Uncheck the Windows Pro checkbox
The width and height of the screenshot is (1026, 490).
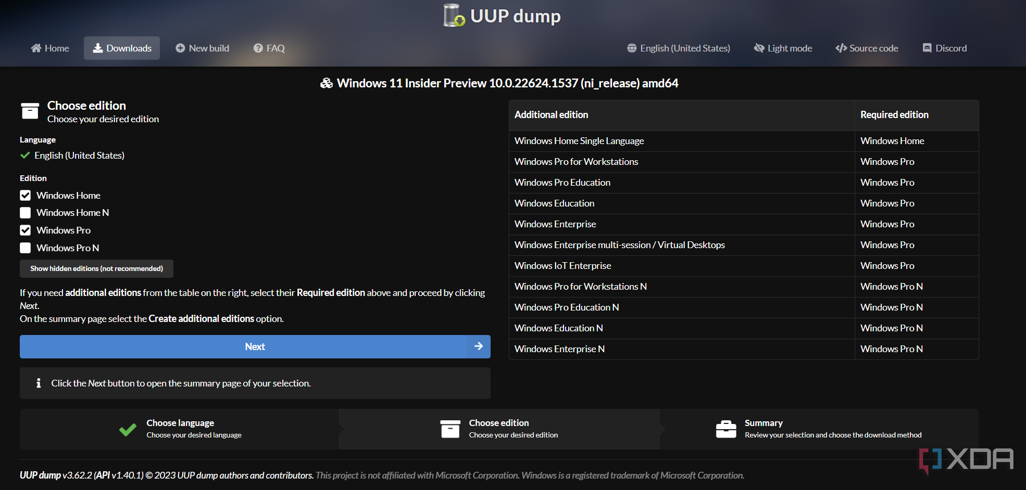click(x=25, y=230)
